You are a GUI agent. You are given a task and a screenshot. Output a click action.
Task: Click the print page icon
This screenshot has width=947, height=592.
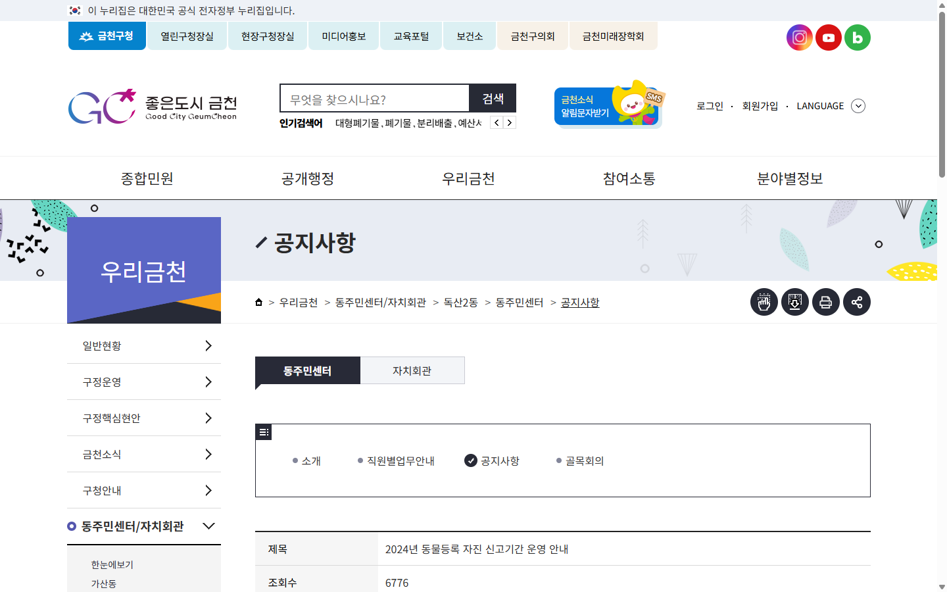tap(826, 302)
